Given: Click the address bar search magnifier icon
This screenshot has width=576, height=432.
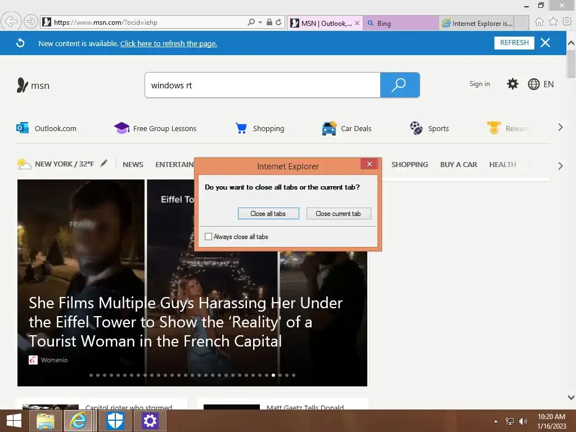Looking at the screenshot, I should pos(251,22).
